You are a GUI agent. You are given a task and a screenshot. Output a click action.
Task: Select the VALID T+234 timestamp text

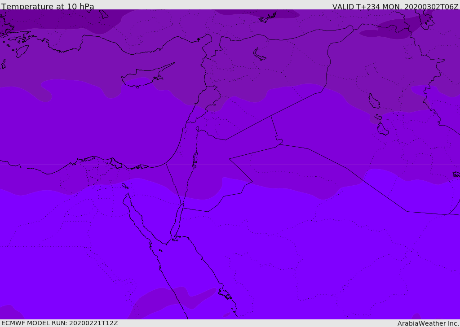[x=395, y=7]
